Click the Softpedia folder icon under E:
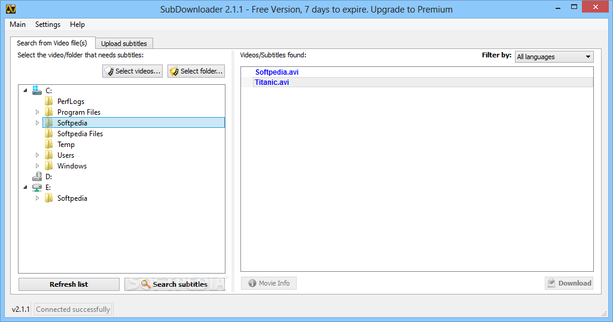 click(x=48, y=198)
